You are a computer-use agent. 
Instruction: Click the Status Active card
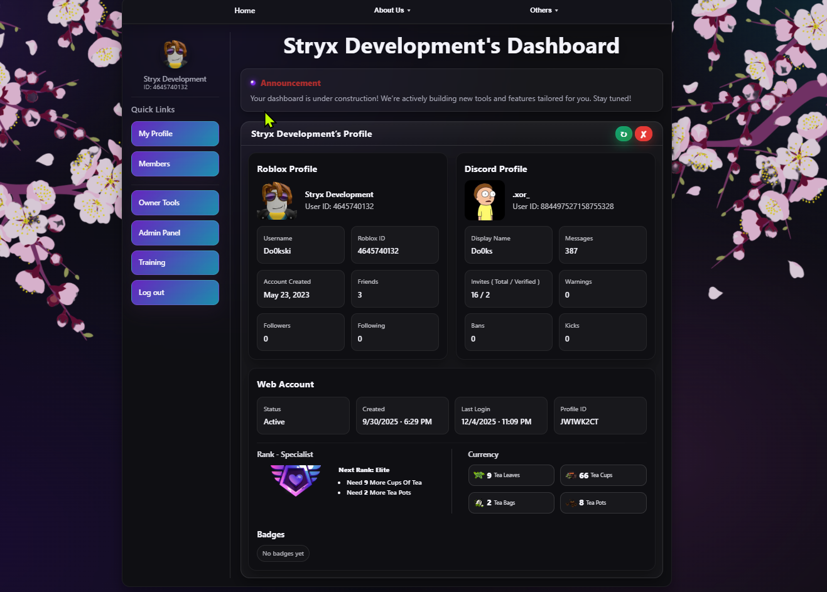(303, 416)
